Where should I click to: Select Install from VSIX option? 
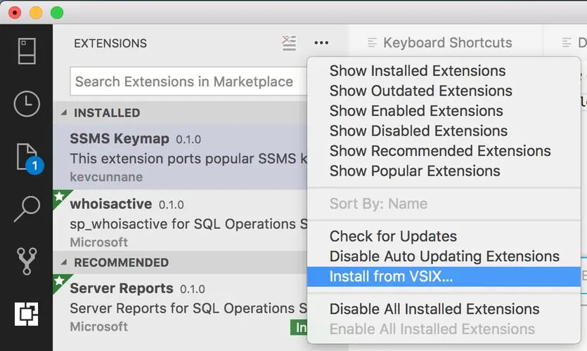[x=391, y=276]
